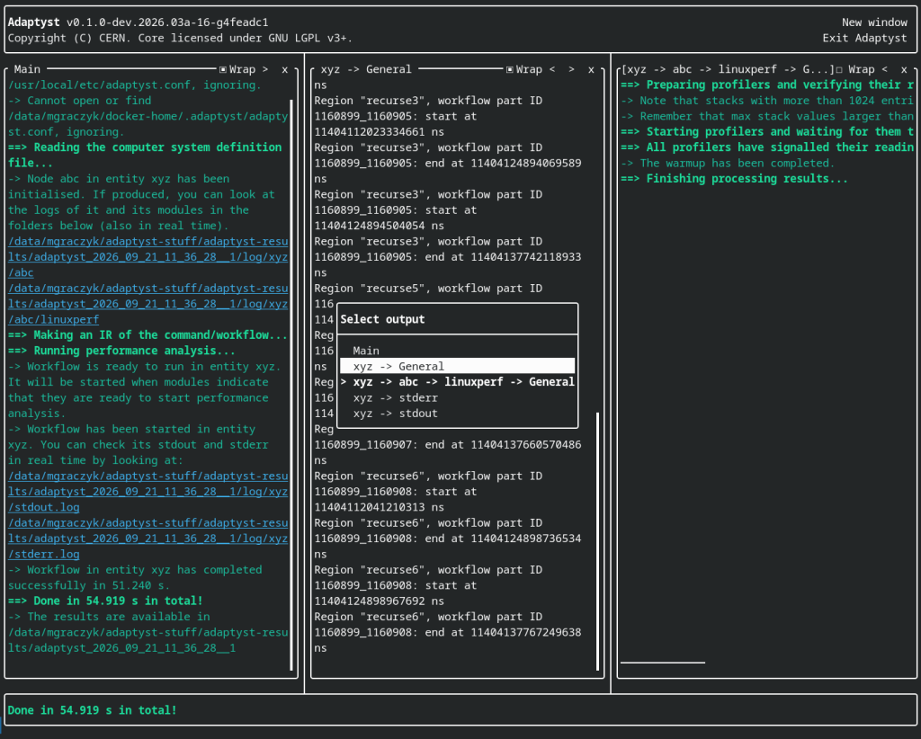Open the Main panel title selector
This screenshot has width=921, height=739.
point(27,69)
